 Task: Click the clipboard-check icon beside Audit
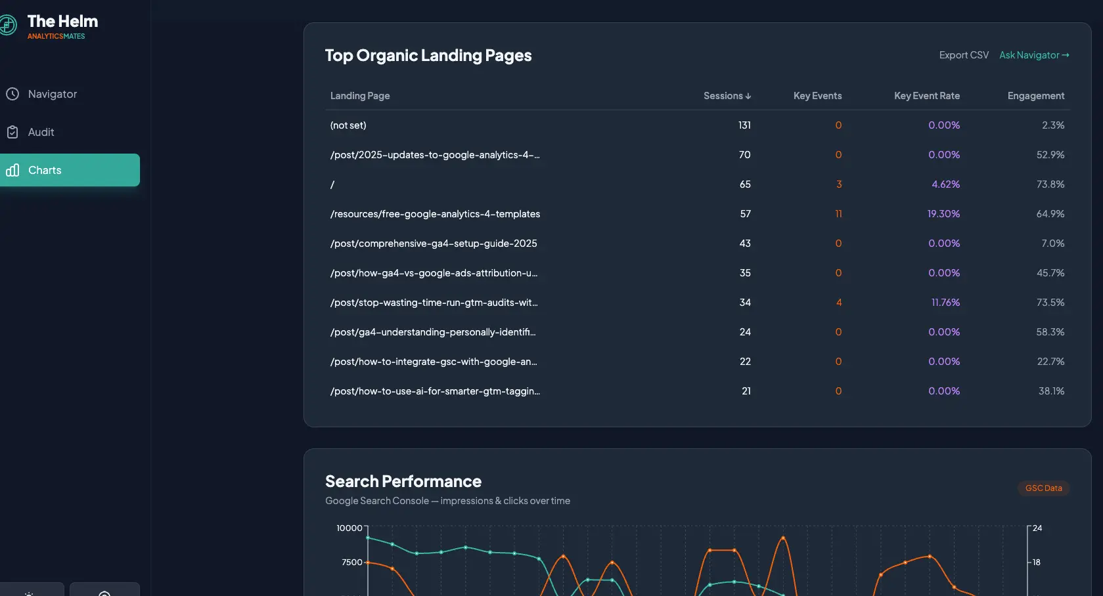[13, 132]
